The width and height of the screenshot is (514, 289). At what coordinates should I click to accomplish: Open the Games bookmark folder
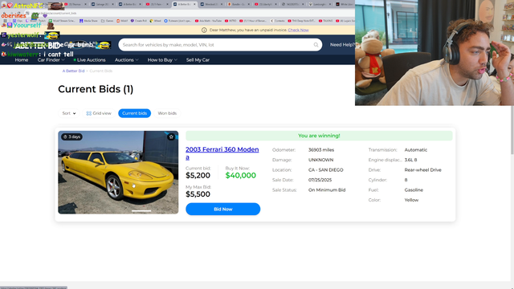point(107,21)
